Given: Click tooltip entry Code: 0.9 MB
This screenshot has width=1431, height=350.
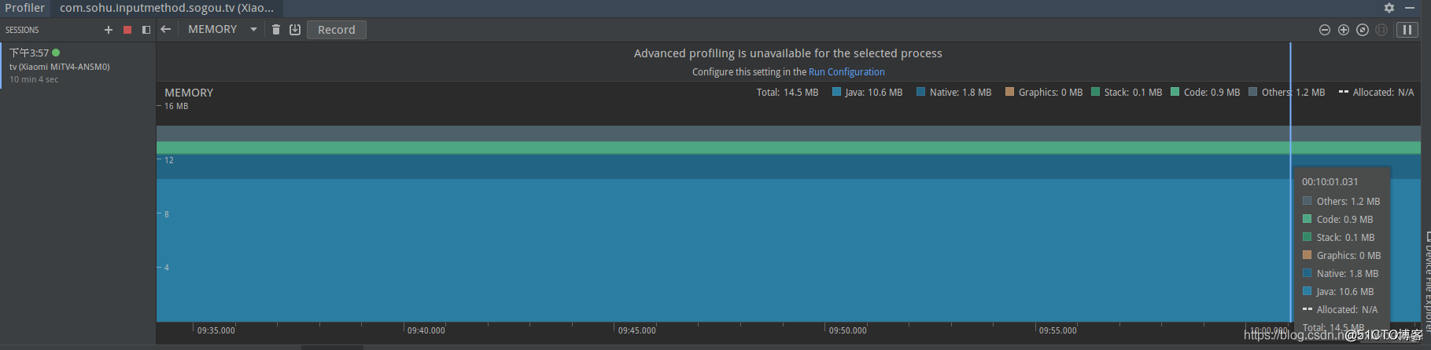Looking at the screenshot, I should (1338, 219).
